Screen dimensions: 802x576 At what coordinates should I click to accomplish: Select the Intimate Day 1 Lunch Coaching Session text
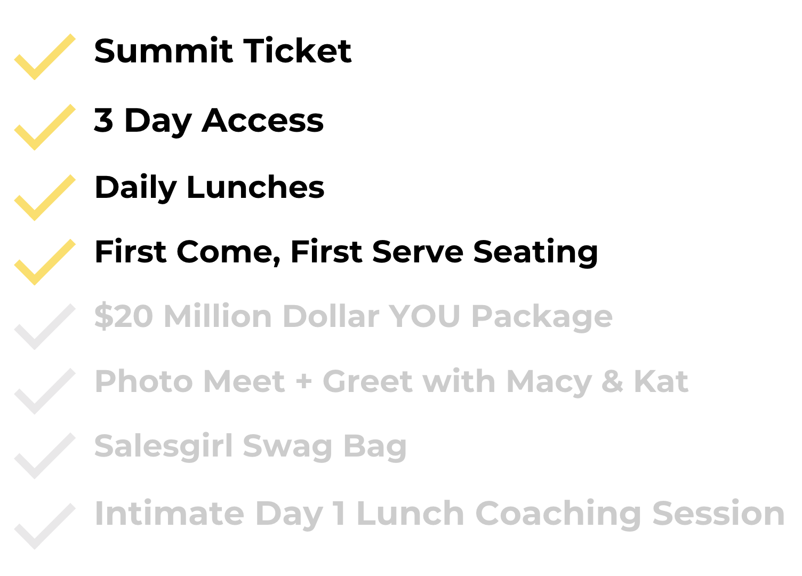[x=439, y=514]
